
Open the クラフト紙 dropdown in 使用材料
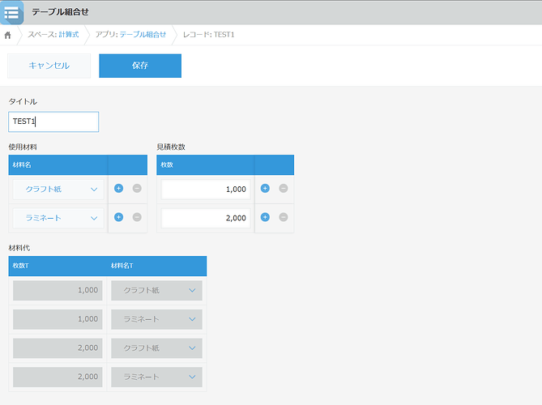tap(58, 190)
